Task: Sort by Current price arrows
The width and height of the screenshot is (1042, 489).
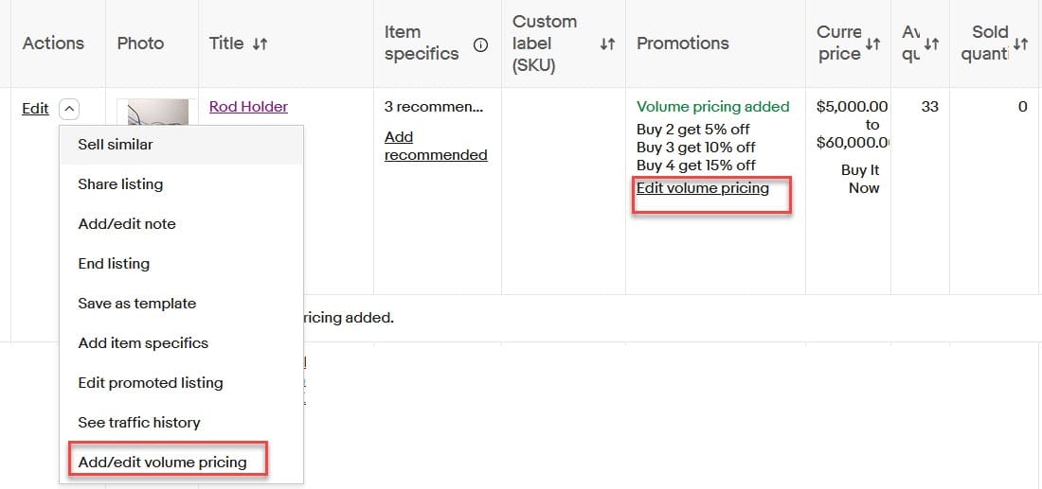Action: point(872,44)
